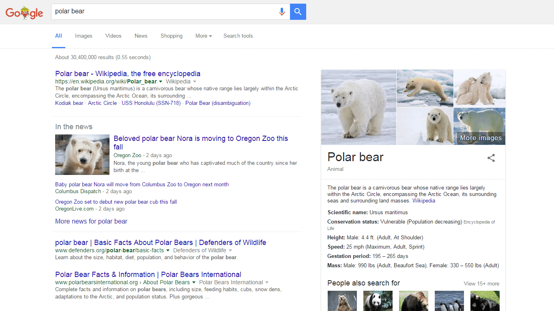Open large walking polar bear image
This screenshot has height=311, width=554.
(x=359, y=107)
